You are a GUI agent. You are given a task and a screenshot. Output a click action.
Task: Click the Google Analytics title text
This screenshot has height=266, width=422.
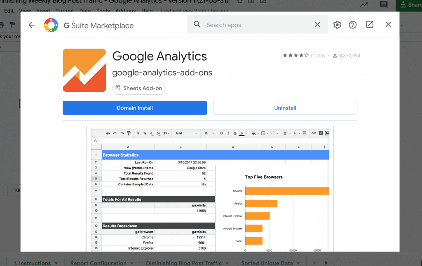pyautogui.click(x=159, y=56)
